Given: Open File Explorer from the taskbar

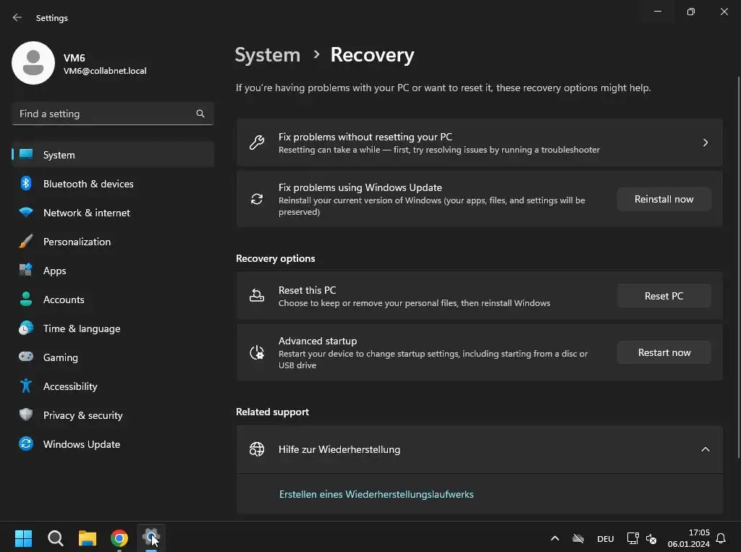Looking at the screenshot, I should pos(88,538).
